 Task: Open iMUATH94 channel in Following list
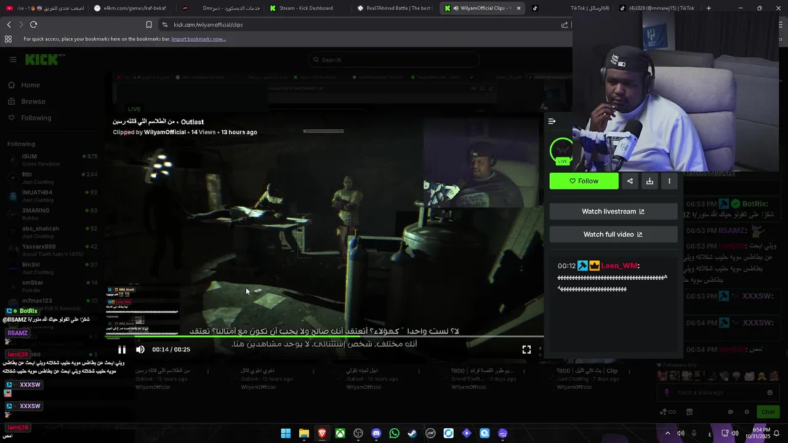click(x=53, y=196)
